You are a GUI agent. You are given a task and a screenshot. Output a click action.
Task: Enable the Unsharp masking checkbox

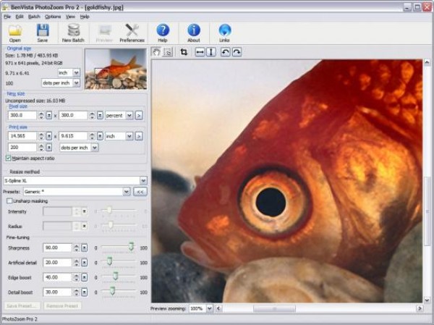[x=9, y=201]
